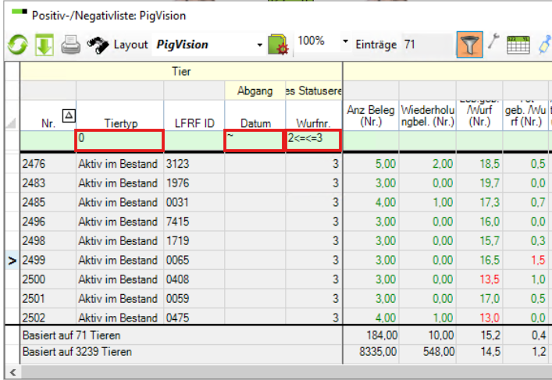Click the LFRF ID filter field

tap(194, 140)
